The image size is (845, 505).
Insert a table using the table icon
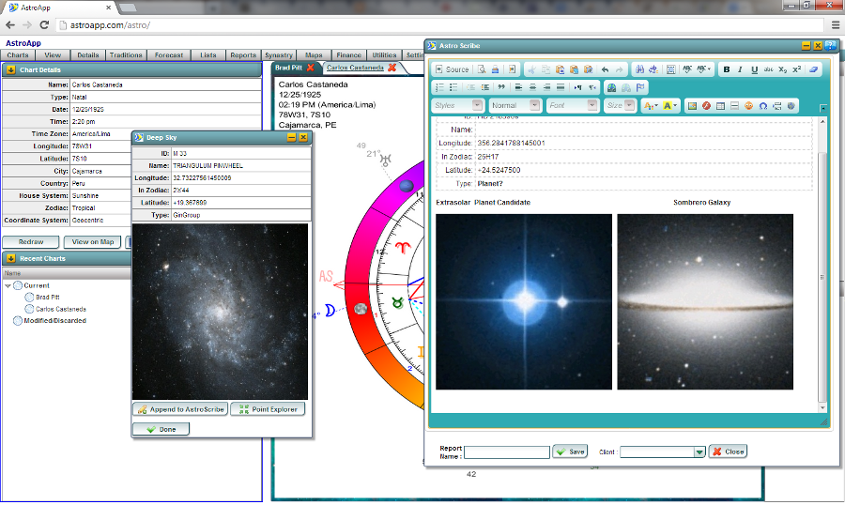(720, 106)
